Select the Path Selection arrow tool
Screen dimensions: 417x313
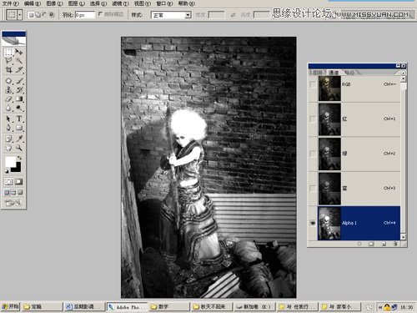8,119
